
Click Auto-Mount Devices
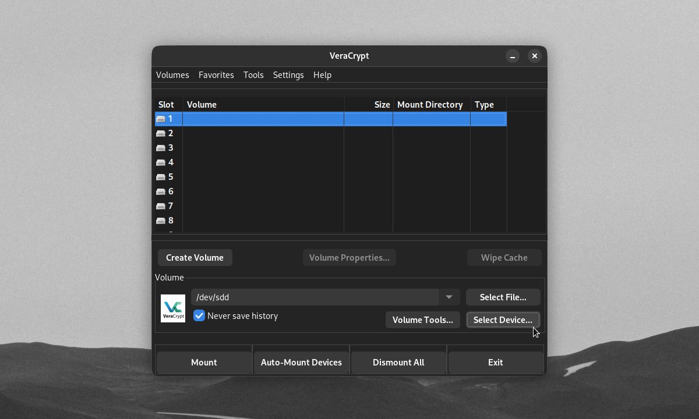pos(301,363)
